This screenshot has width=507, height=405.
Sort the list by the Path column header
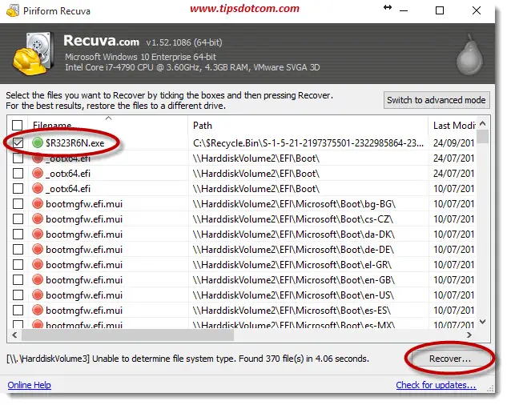coord(308,126)
